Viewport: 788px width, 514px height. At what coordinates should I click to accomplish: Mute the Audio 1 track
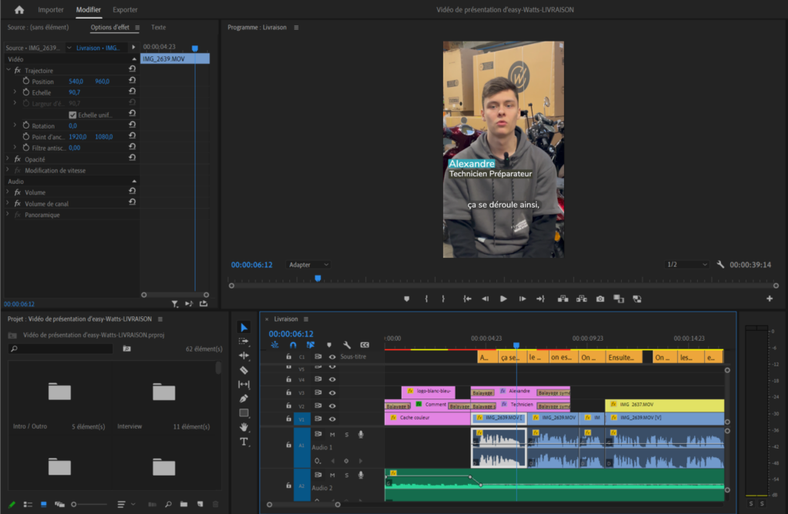click(x=332, y=434)
